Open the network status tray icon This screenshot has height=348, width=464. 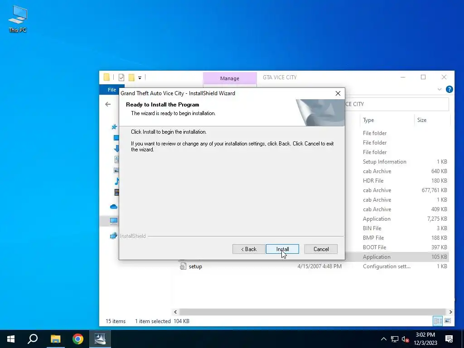point(395,339)
